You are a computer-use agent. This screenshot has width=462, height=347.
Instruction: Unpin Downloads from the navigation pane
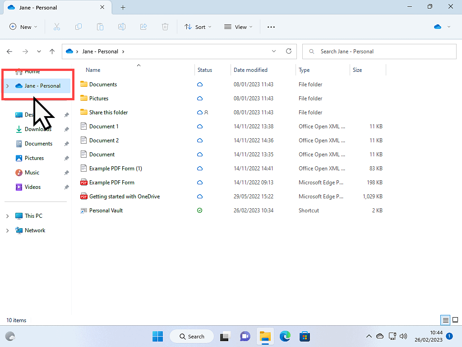click(x=66, y=129)
